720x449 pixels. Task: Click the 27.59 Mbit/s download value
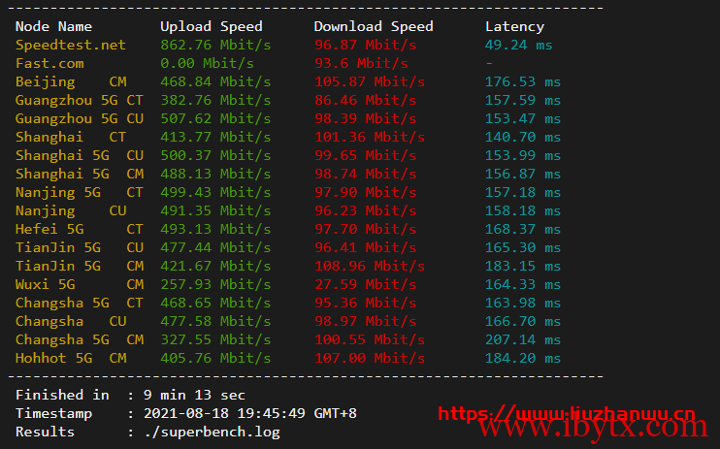point(365,284)
